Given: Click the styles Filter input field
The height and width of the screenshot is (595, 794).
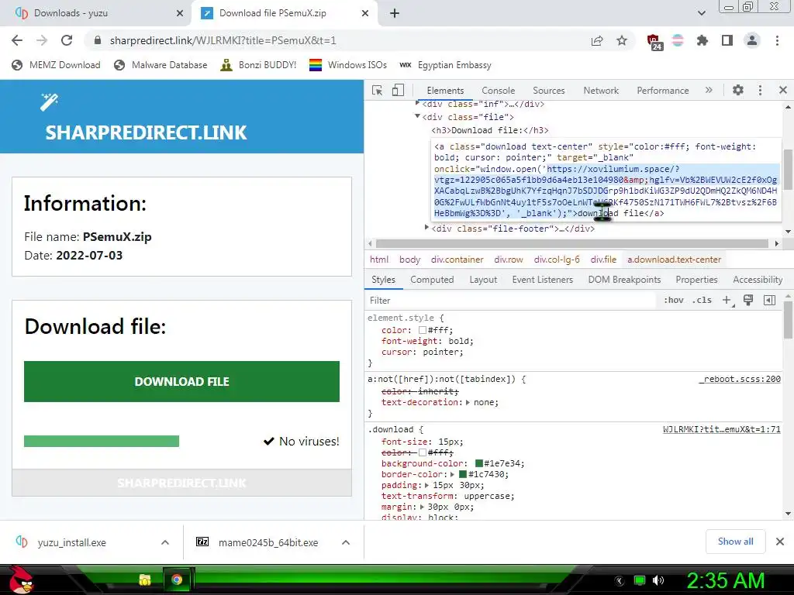Looking at the screenshot, I should (510, 301).
